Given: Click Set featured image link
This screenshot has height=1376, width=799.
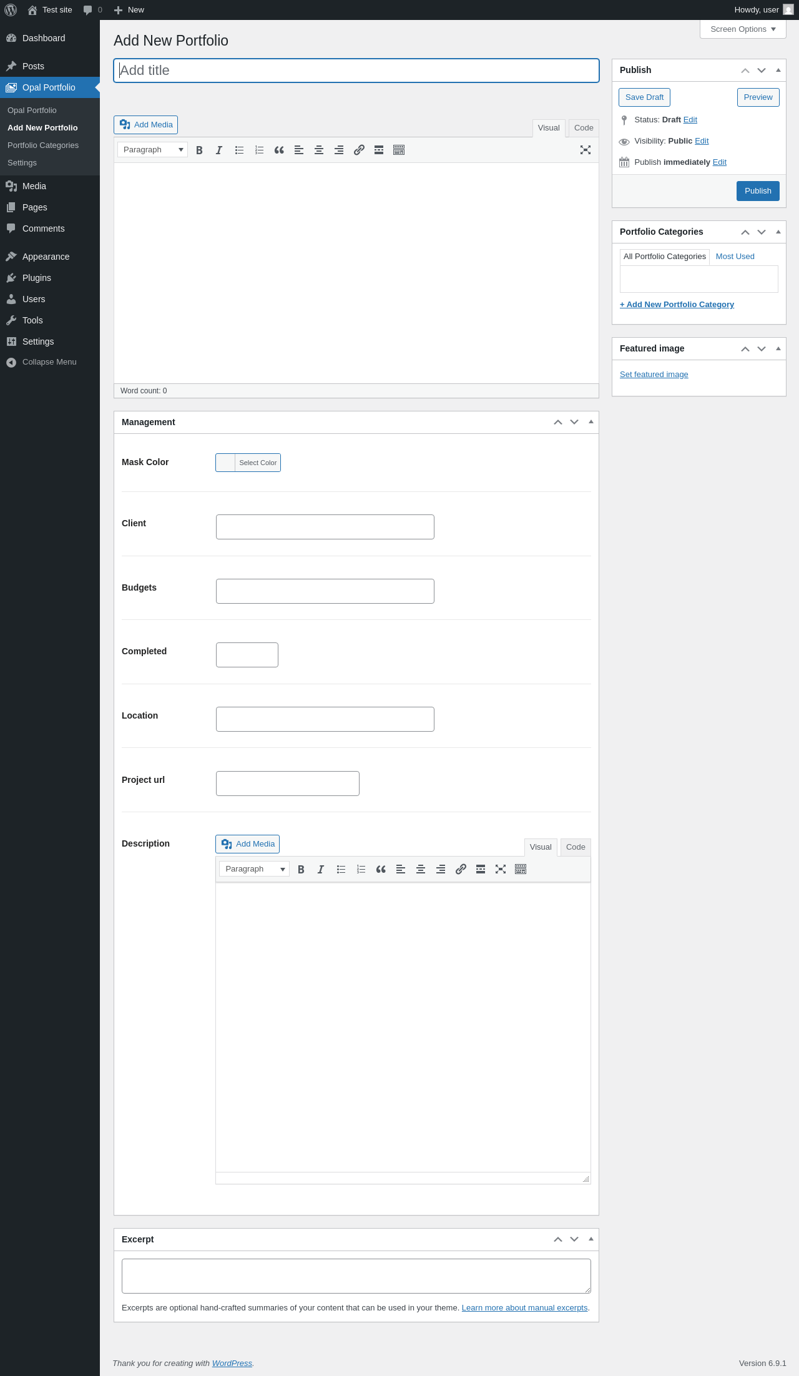Looking at the screenshot, I should (654, 375).
